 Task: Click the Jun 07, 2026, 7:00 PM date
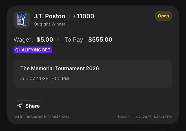click(45, 79)
